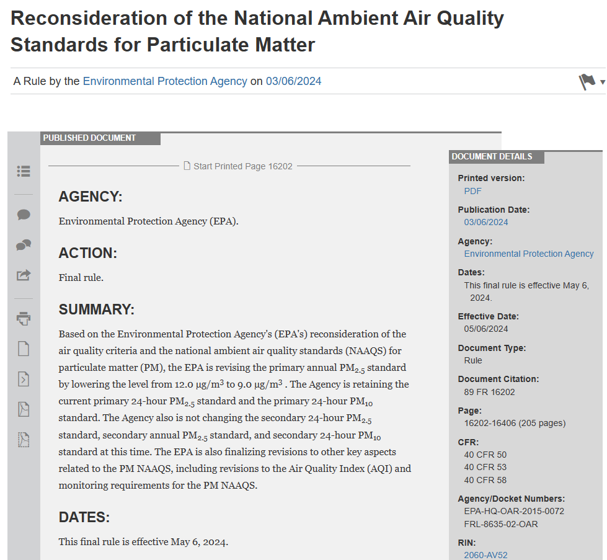Open the table of contents list icon
This screenshot has width=607, height=560.
[24, 171]
